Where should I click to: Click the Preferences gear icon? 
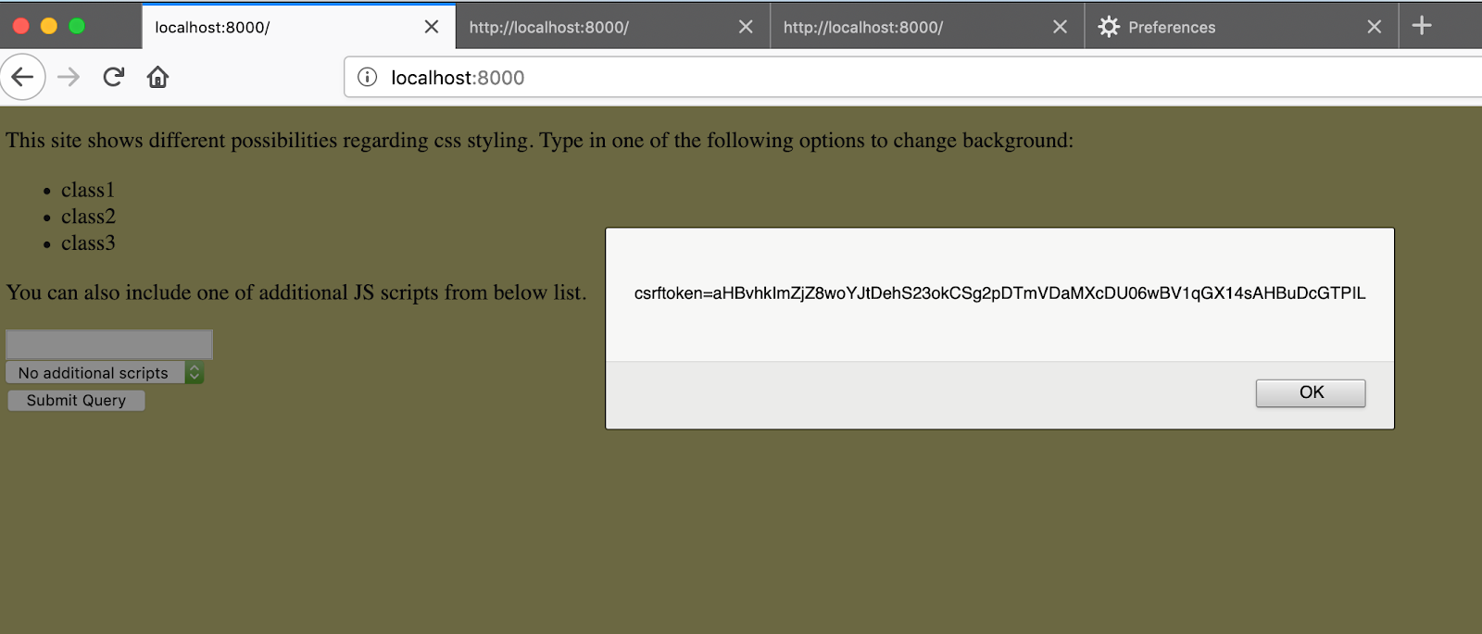[1109, 27]
